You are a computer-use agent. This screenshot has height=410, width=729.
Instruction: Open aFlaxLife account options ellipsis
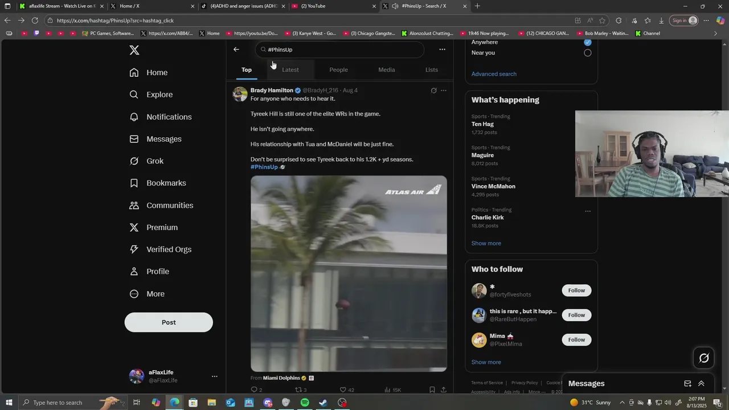coord(215,376)
